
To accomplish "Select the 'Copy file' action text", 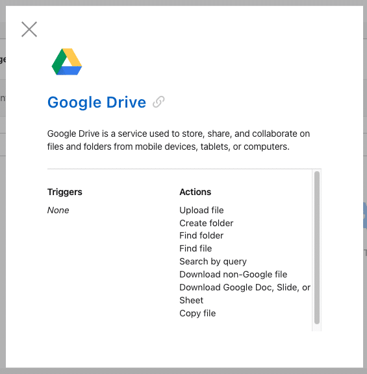I will tap(197, 313).
